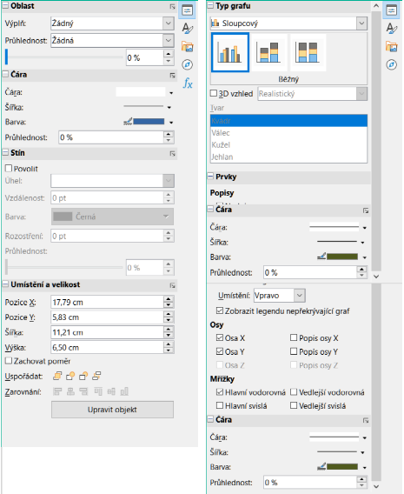Screen dimensions: 404x494
Task: Open Functions deck in left sidebar
Action: pyautogui.click(x=188, y=83)
